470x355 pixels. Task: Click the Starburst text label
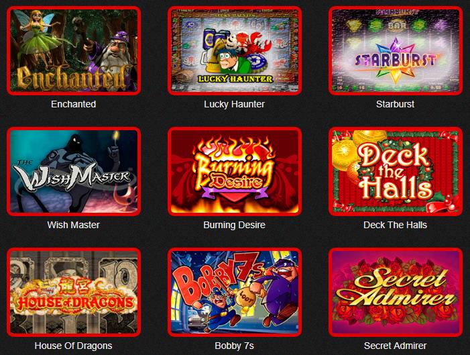(x=395, y=104)
